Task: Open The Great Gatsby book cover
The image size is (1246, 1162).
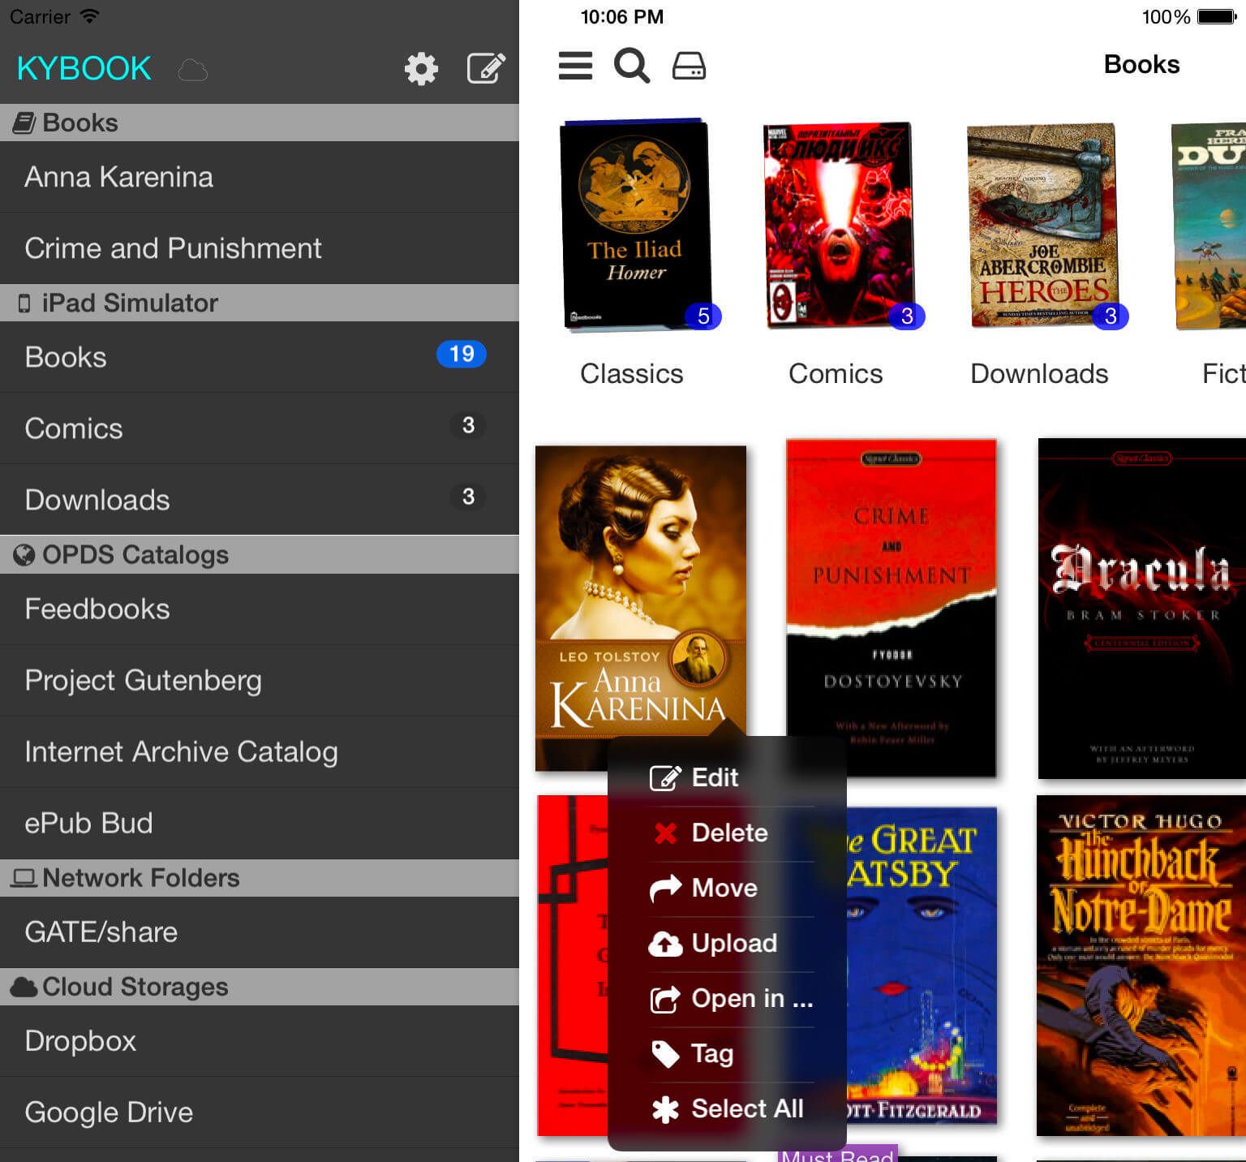Action: (922, 966)
